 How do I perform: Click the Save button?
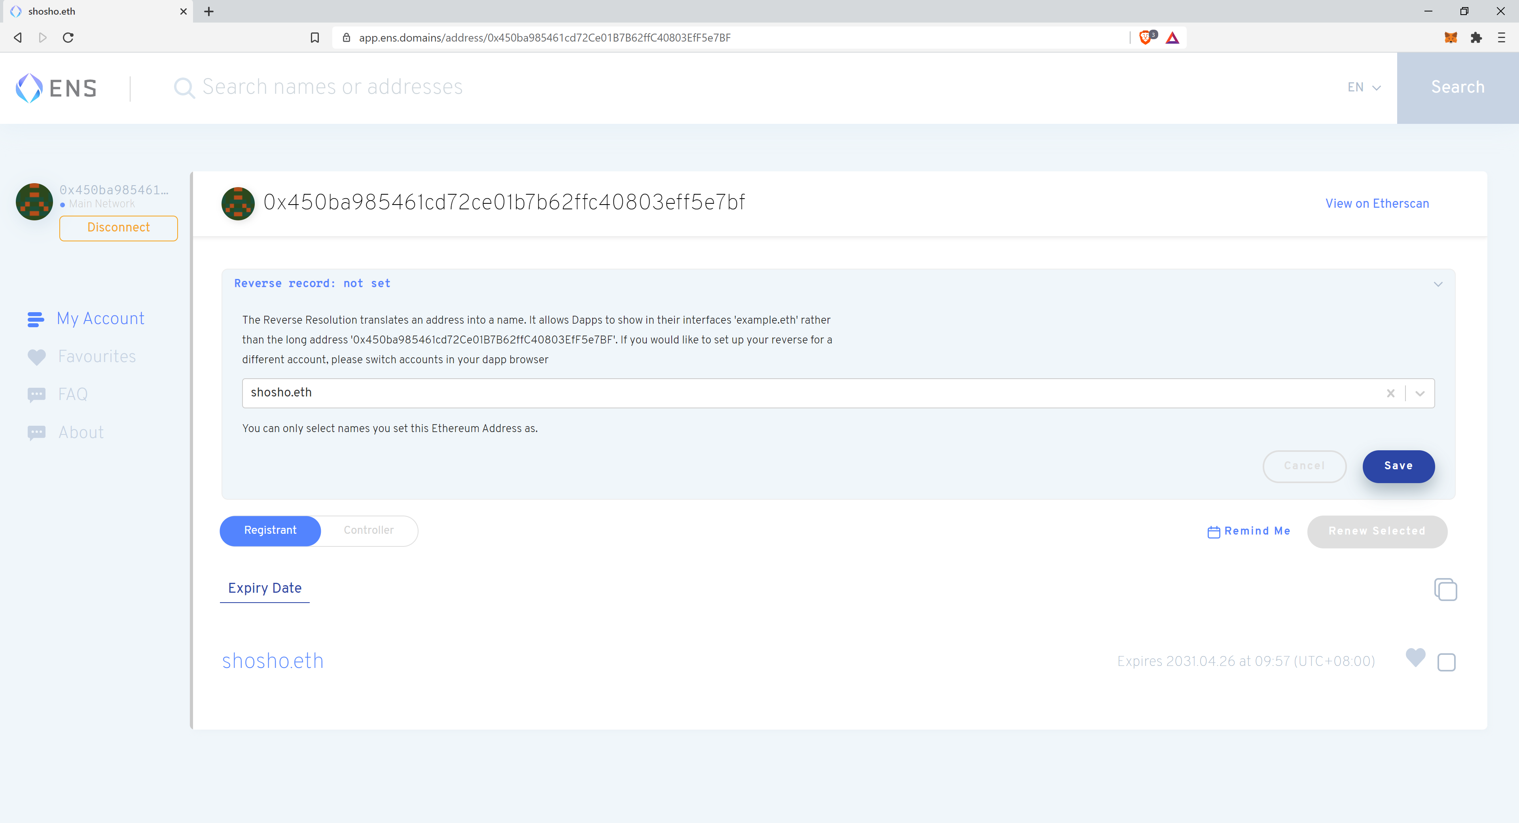tap(1398, 466)
